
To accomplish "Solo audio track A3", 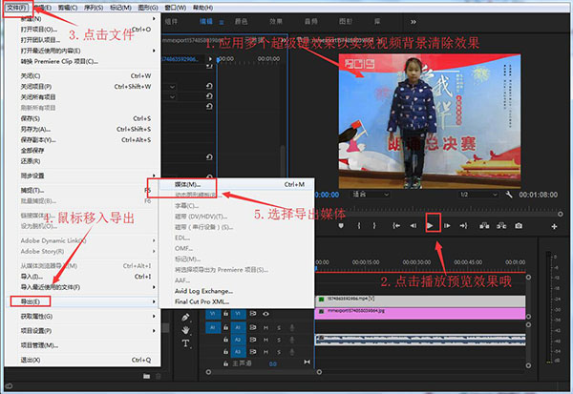I will (x=279, y=352).
